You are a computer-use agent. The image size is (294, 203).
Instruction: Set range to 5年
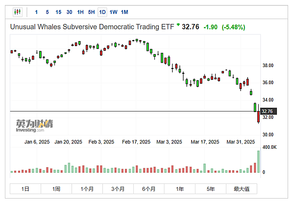click(211, 189)
